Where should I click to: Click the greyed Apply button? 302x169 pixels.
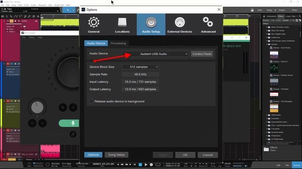coord(163,155)
